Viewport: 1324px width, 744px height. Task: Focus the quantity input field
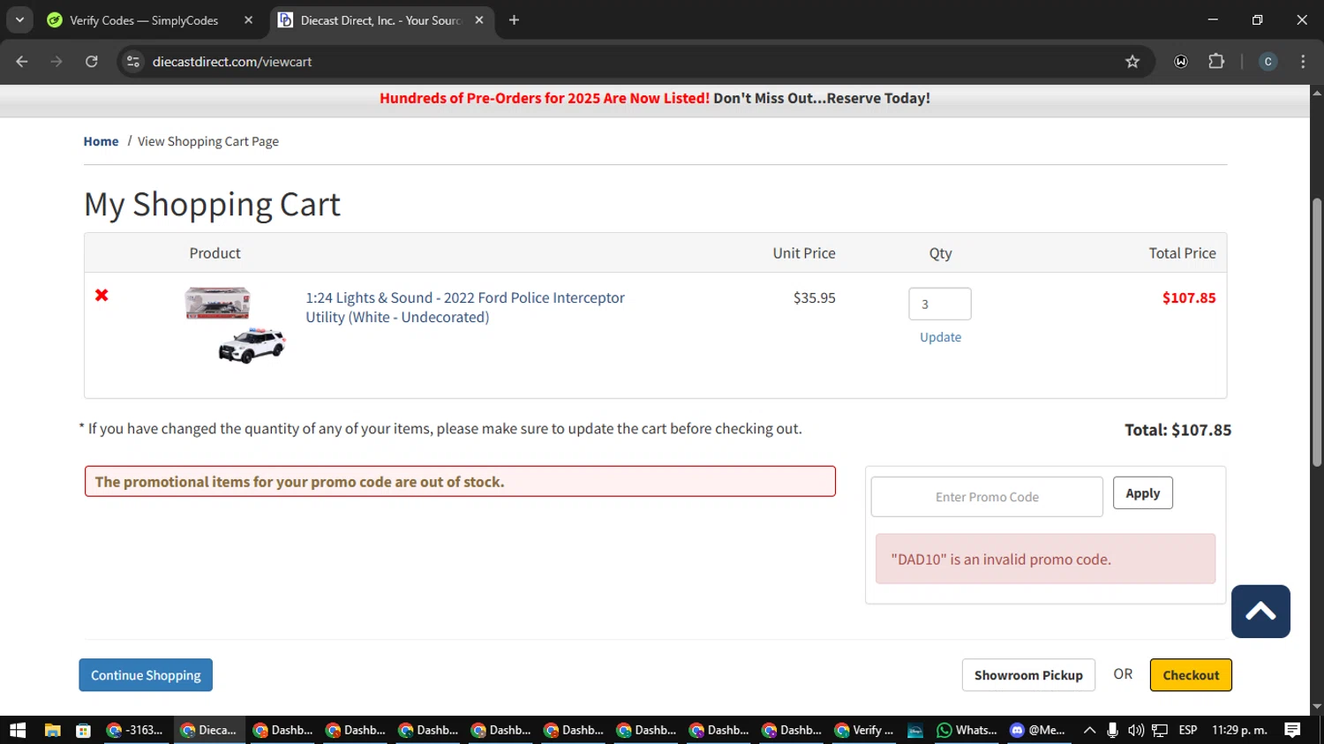(940, 304)
